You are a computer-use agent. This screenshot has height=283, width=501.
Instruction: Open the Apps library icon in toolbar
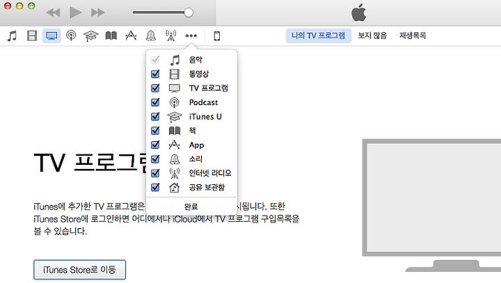coord(131,35)
